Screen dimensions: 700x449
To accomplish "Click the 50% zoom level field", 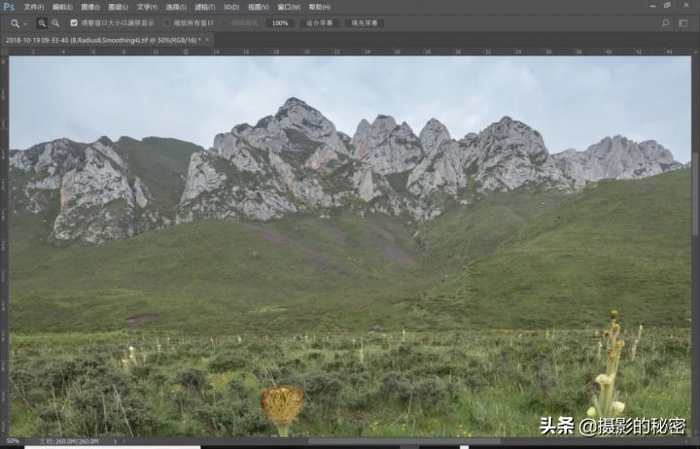I will coord(14,440).
